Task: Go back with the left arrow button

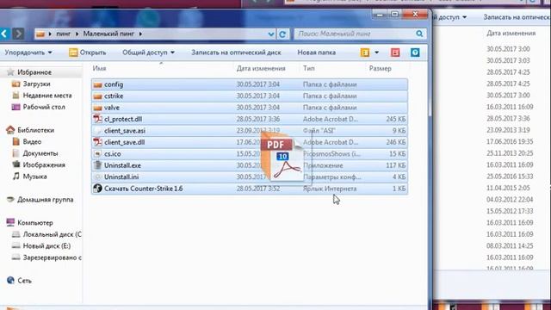Action: coord(4,34)
